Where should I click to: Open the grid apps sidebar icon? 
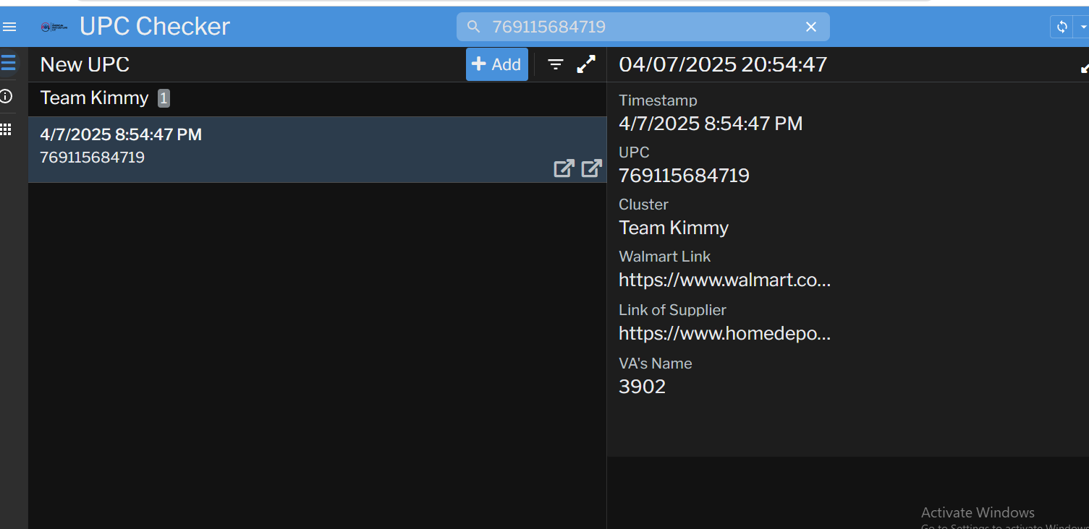click(x=7, y=129)
